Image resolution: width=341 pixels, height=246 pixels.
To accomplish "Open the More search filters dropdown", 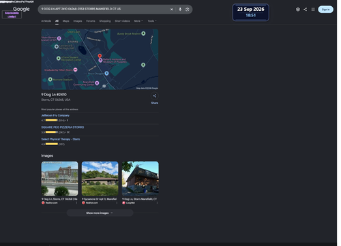I will pos(138,21).
